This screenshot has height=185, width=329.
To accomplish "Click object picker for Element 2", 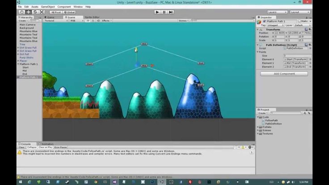I will (x=310, y=67).
